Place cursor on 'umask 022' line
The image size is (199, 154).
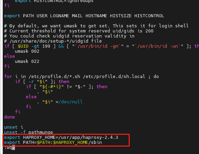pyautogui.click(x=27, y=61)
